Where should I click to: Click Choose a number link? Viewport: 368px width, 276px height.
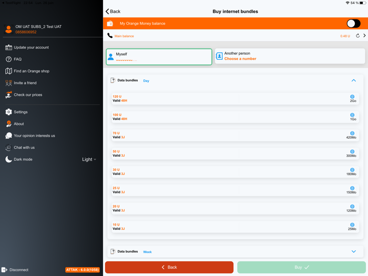point(240,59)
